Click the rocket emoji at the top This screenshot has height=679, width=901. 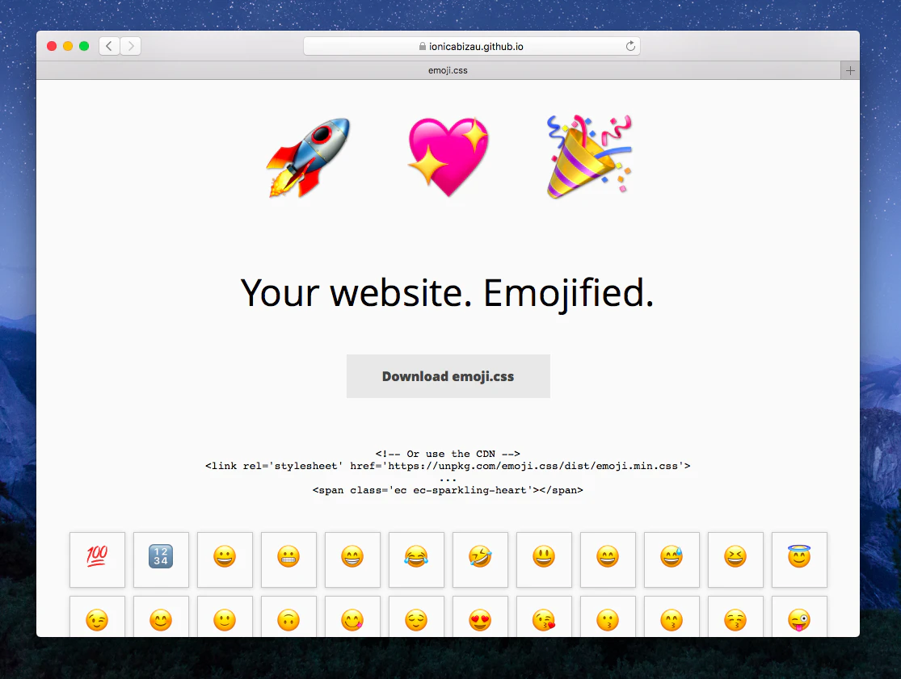pos(308,156)
